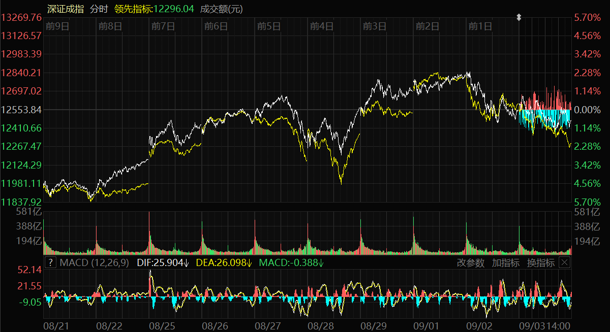Click the MACD (12,26,9) indicator name
610x332 pixels.
[95, 262]
